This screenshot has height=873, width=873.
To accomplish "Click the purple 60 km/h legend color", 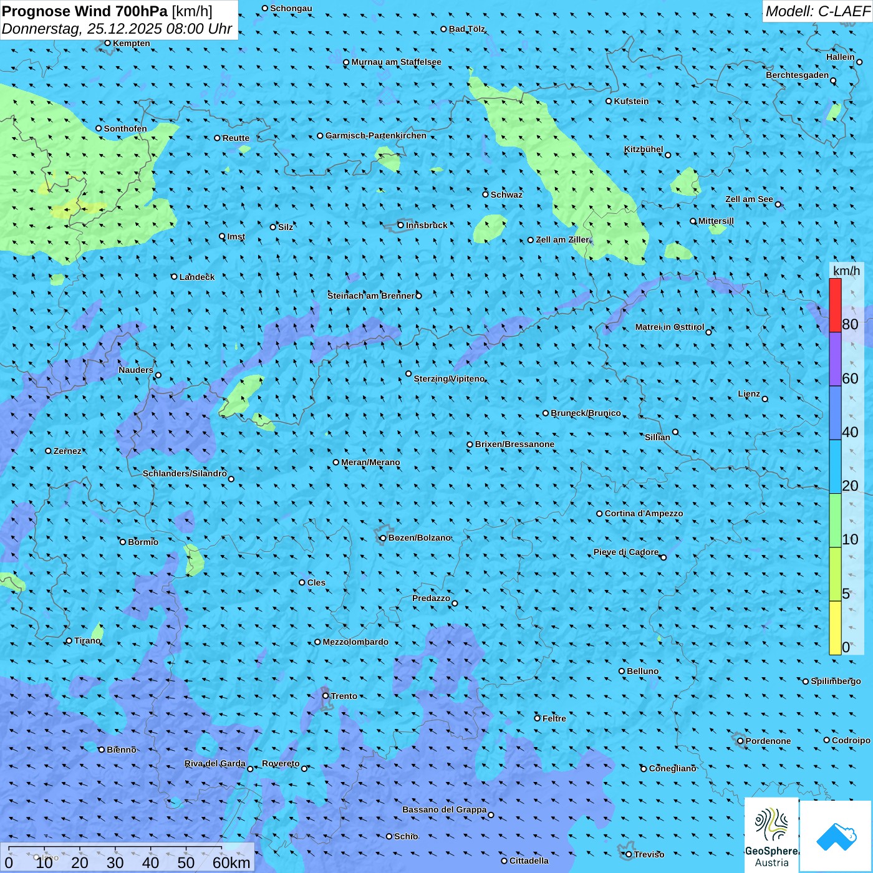I will click(835, 359).
